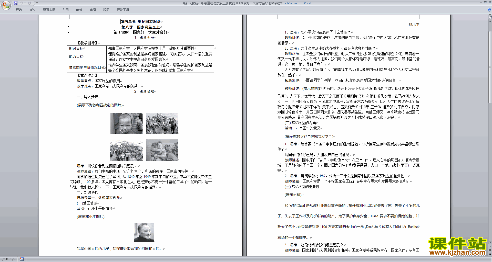Click the section title 2 教学过程
Viewport: 492px width, 262px height.
tap(144, 92)
